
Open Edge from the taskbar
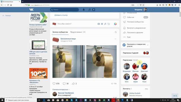(x=44, y=100)
